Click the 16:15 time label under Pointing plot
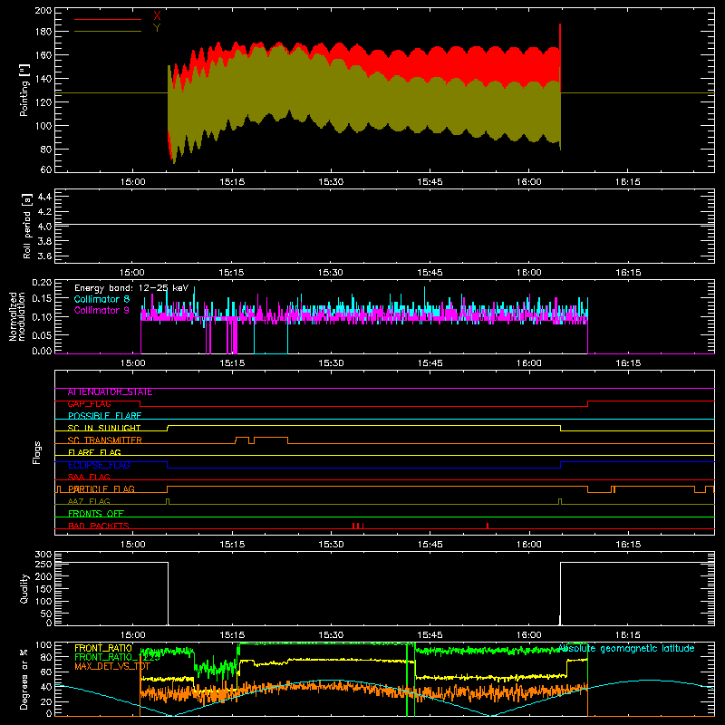This screenshot has width=725, height=725. pos(628,182)
